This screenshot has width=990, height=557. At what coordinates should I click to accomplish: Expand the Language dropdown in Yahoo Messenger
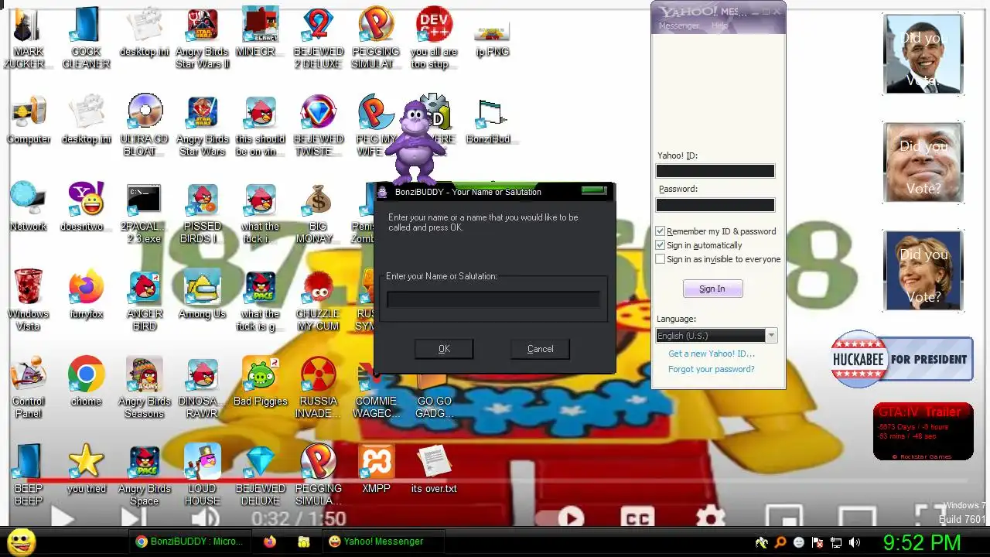click(x=771, y=336)
